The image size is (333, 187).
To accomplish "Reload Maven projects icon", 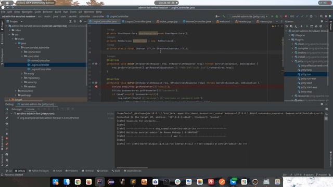I will point(287,26).
